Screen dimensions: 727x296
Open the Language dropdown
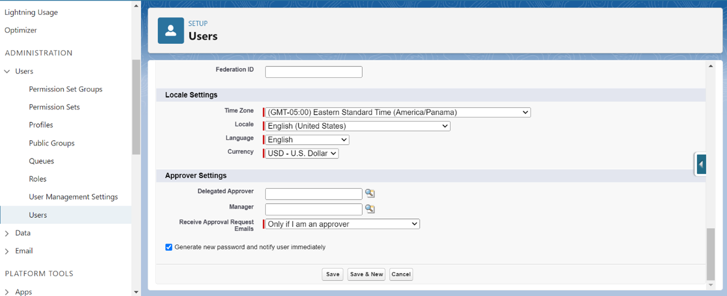click(307, 140)
